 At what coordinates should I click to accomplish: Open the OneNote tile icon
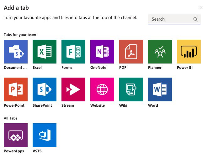(102, 52)
